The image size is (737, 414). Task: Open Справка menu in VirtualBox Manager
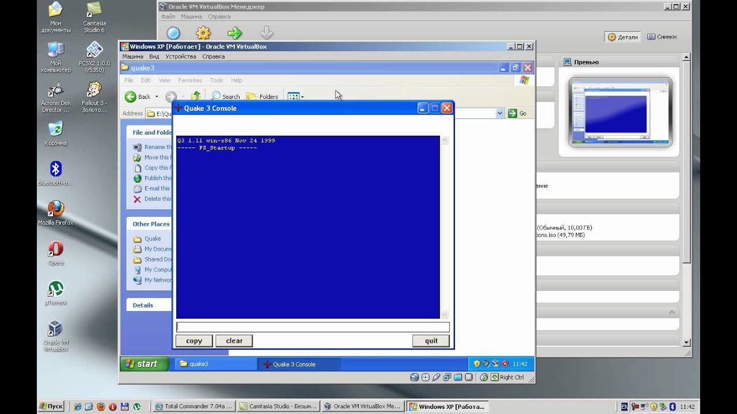pos(219,17)
